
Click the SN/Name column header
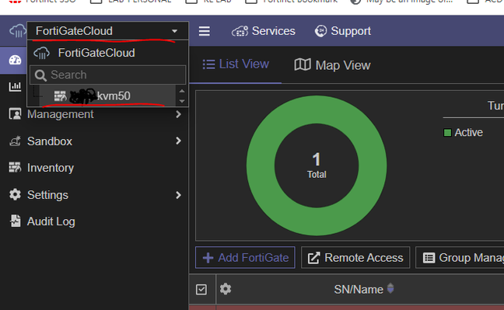click(x=359, y=290)
